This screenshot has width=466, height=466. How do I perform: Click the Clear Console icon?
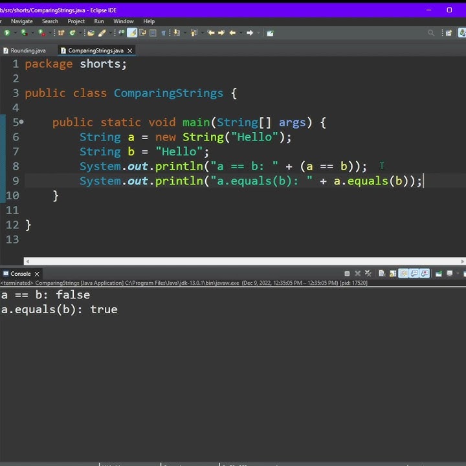click(382, 273)
